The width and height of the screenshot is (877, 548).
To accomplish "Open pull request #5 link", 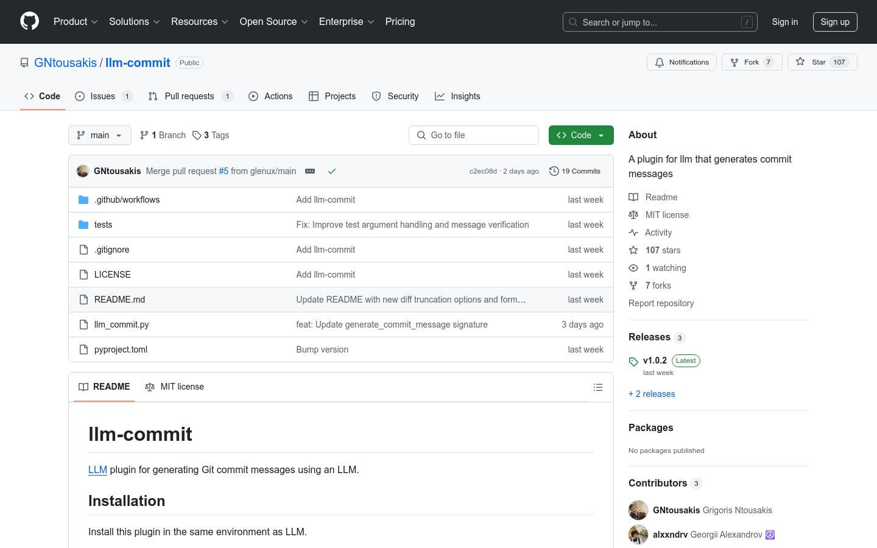I will pos(225,171).
